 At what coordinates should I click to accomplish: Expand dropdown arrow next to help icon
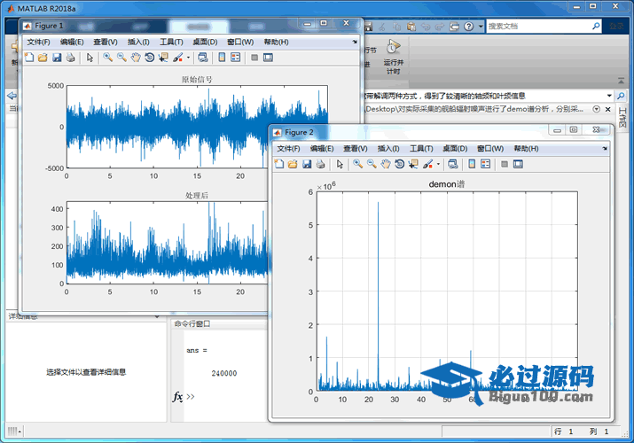(x=481, y=27)
